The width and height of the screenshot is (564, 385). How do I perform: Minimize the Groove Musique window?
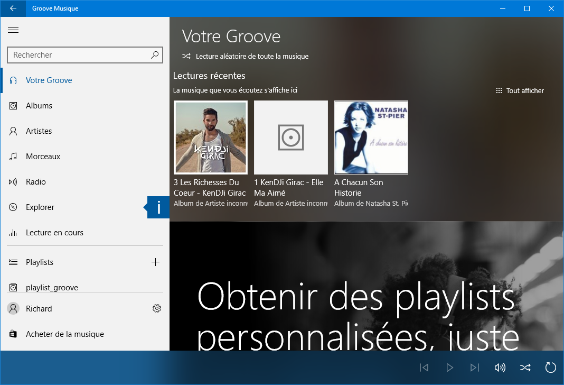[503, 8]
